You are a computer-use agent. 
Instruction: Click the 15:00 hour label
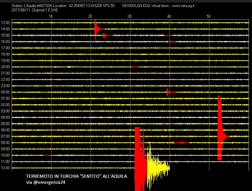[x=5, y=35]
